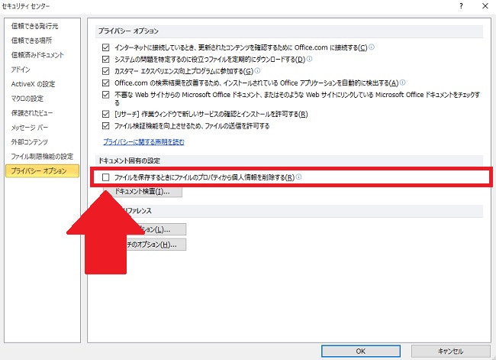Confirm with the OK button
The width and height of the screenshot is (496, 360).
tap(361, 351)
